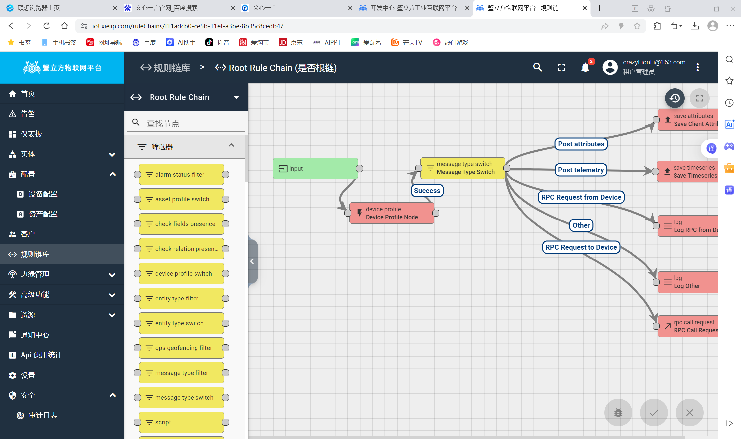Open 审计日志 in the sidebar
Viewport: 741px width, 439px height.
[x=62, y=415]
